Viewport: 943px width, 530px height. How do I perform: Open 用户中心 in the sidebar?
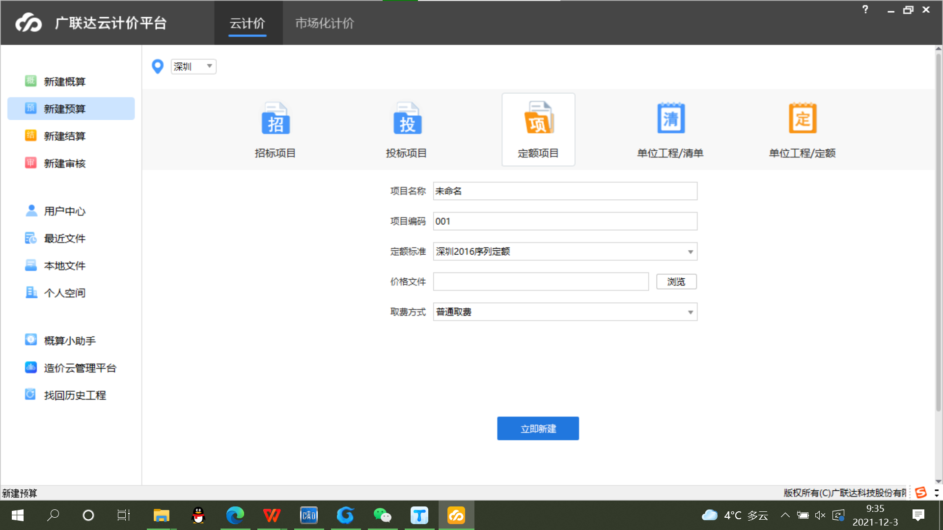pyautogui.click(x=64, y=211)
